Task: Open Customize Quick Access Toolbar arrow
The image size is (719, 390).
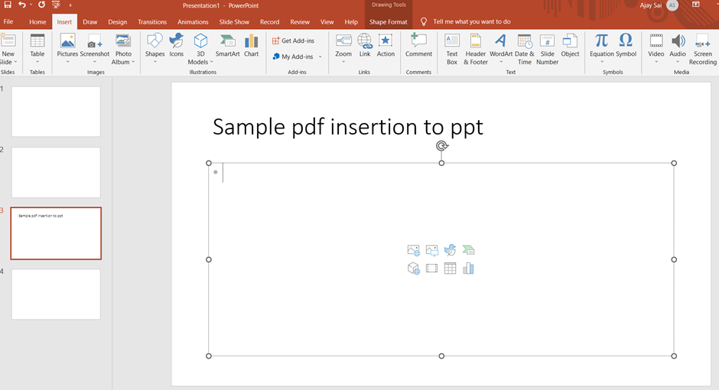Action: click(x=70, y=5)
